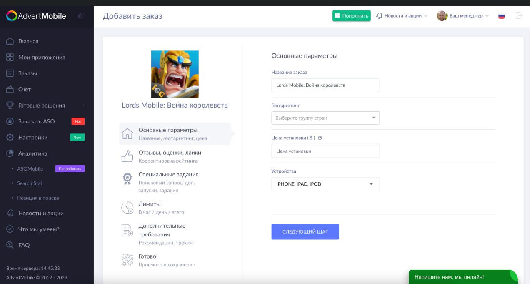This screenshot has width=530, height=284.
Task: Click the Заказать ASO star icon
Action: point(10,121)
